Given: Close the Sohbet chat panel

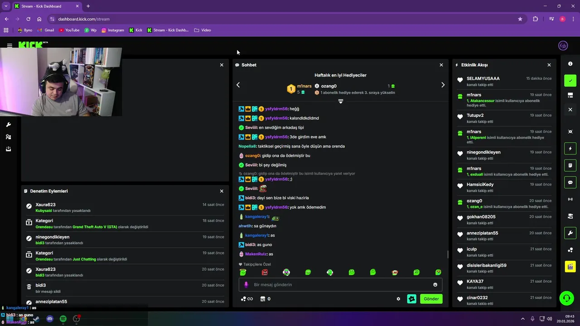Looking at the screenshot, I should tap(441, 65).
